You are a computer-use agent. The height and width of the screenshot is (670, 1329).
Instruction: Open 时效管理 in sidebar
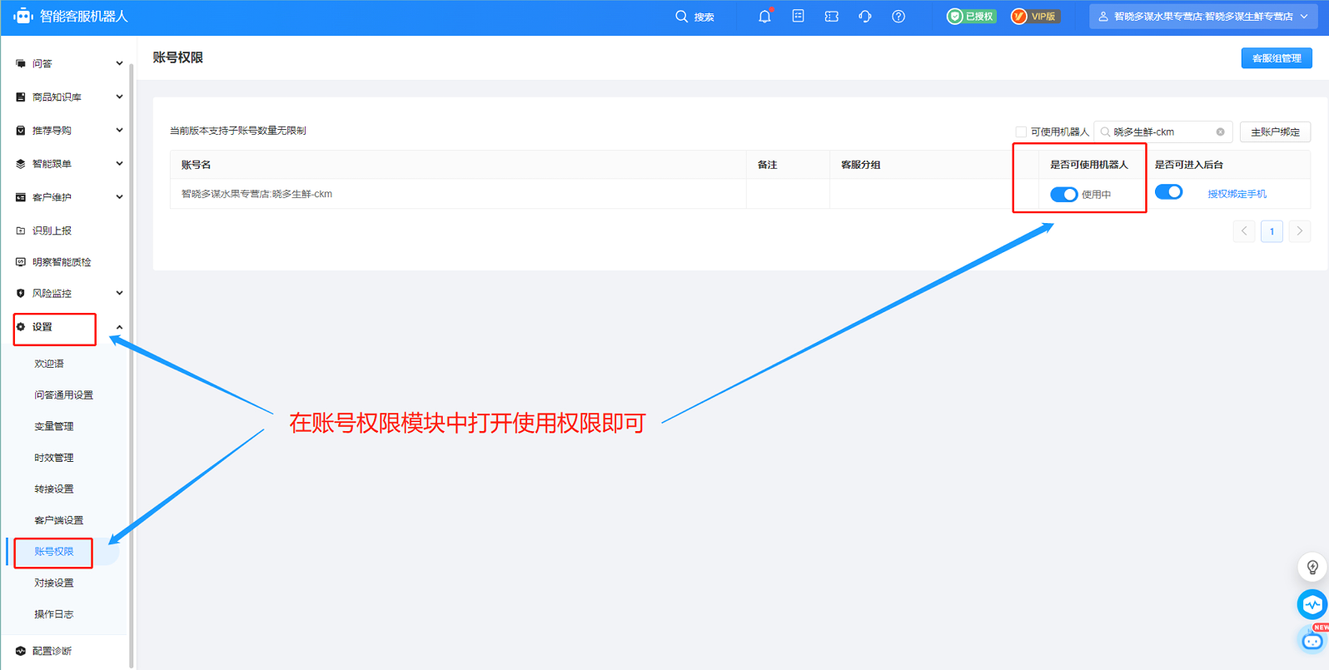pos(54,458)
